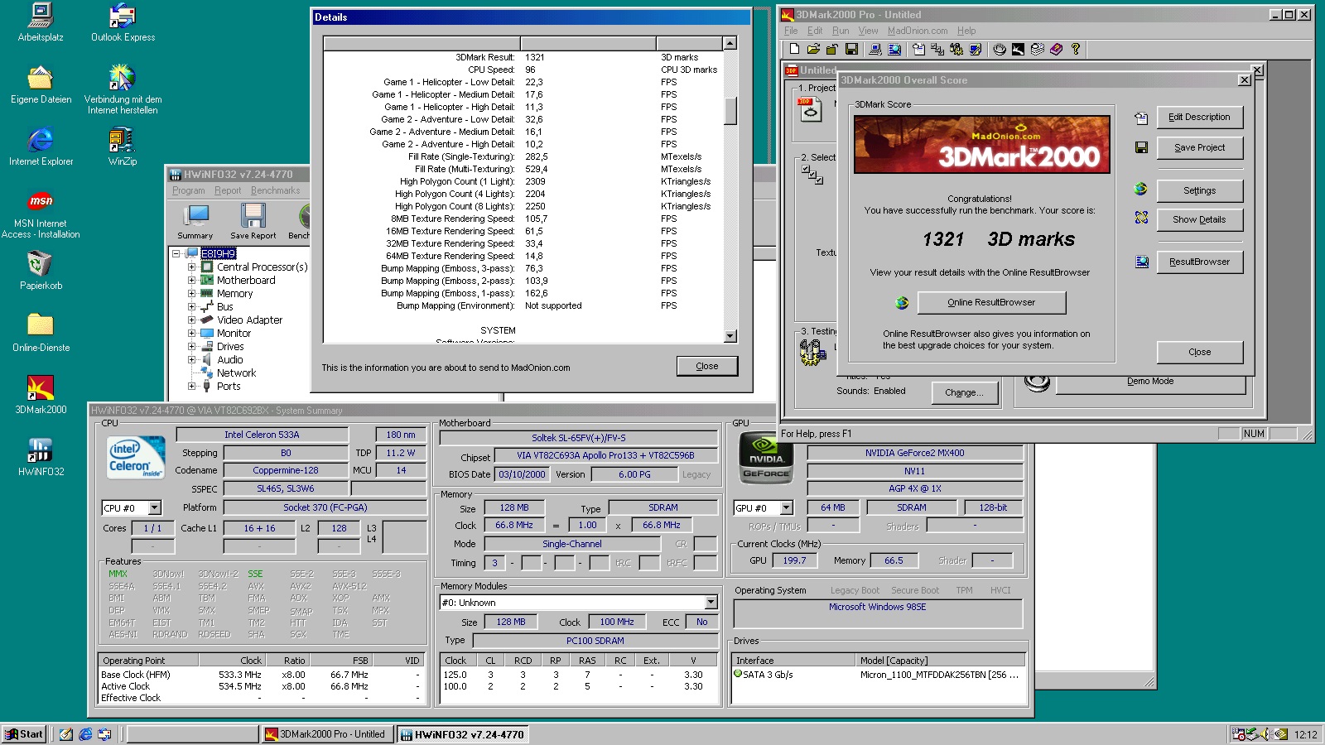Viewport: 1325px width, 745px height.
Task: Open the GPU #0 dropdown
Action: click(x=785, y=507)
